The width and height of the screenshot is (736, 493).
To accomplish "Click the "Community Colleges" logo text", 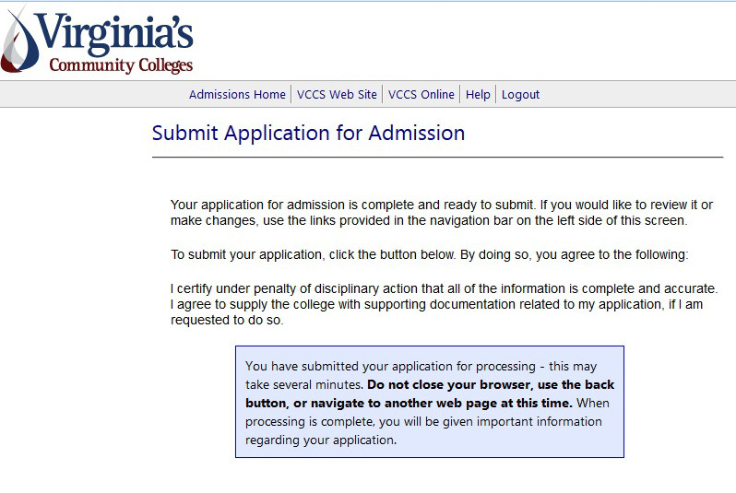I will [121, 65].
